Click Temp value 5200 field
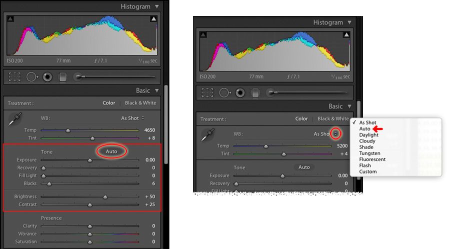 coord(342,146)
